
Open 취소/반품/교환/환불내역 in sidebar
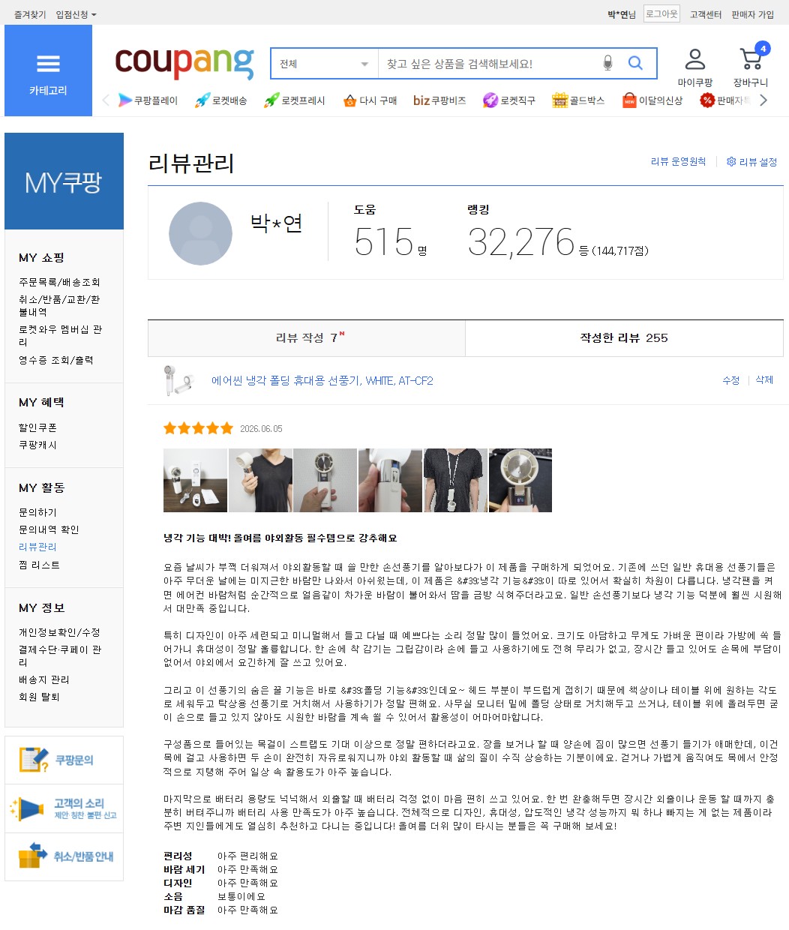tap(59, 305)
